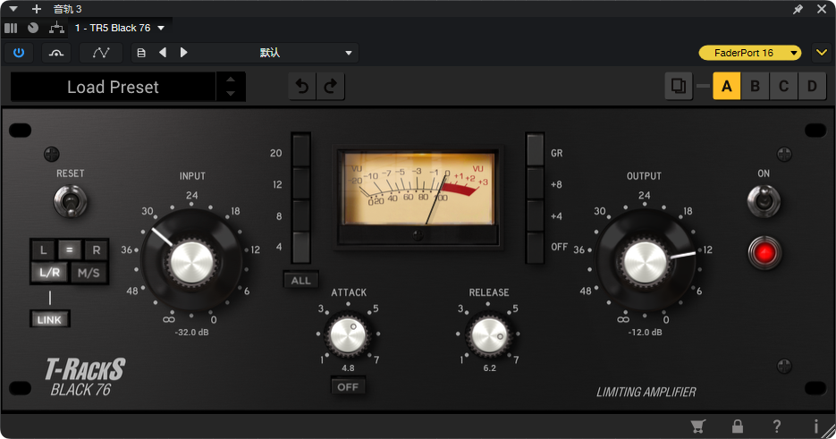Select the R channel button
The height and width of the screenshot is (439, 836).
click(97, 249)
